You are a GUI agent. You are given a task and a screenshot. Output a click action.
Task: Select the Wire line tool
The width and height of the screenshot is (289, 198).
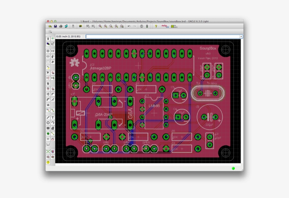(x=48, y=117)
